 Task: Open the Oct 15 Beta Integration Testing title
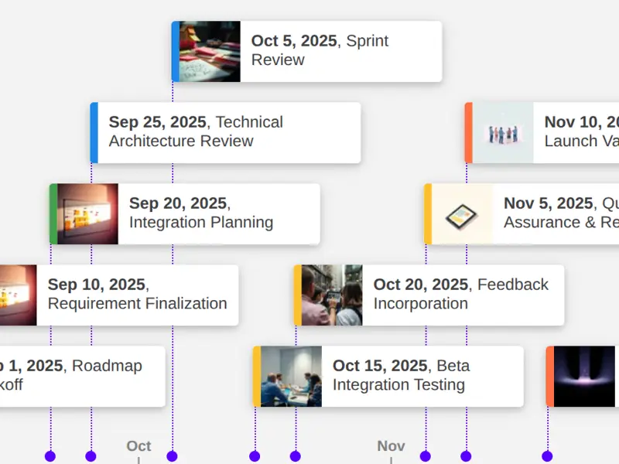coord(401,375)
